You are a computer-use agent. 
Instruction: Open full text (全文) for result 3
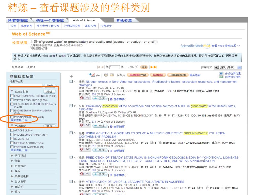click(100, 150)
